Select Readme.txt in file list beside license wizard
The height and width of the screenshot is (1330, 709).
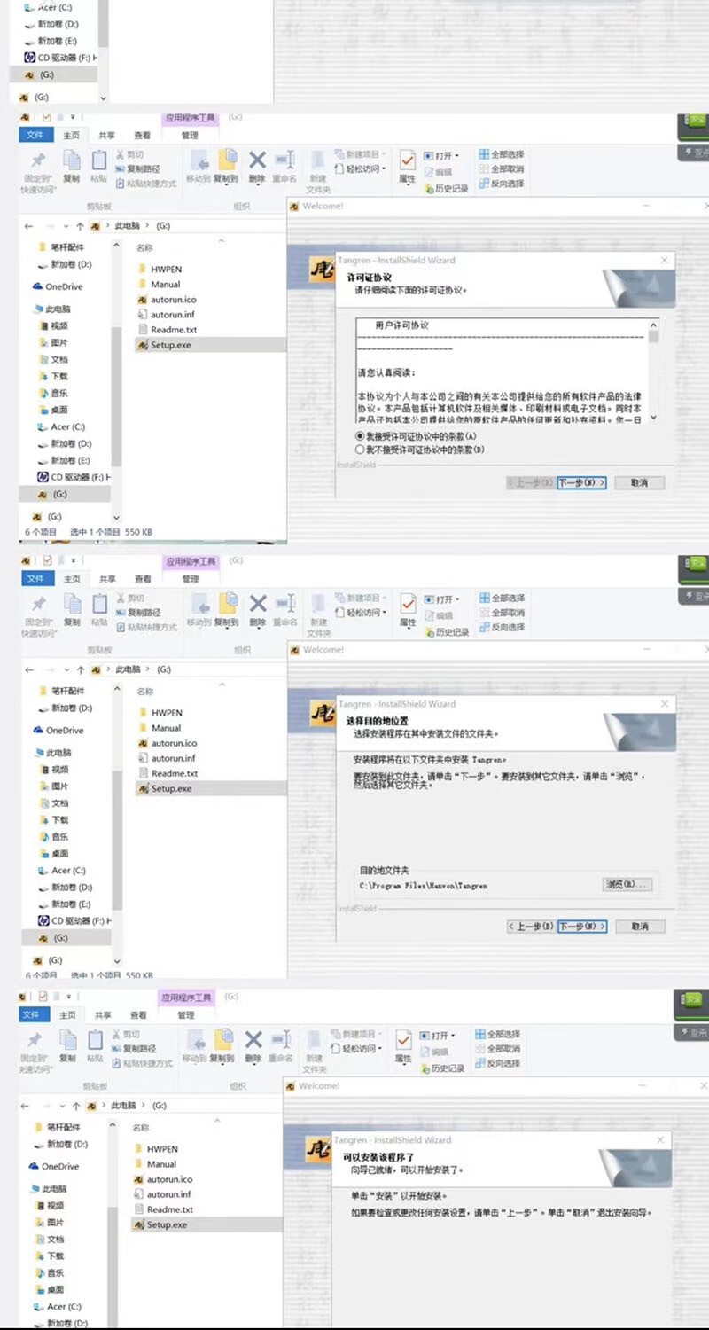click(173, 330)
